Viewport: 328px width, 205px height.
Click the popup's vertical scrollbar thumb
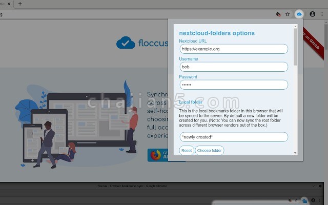pyautogui.click(x=295, y=47)
